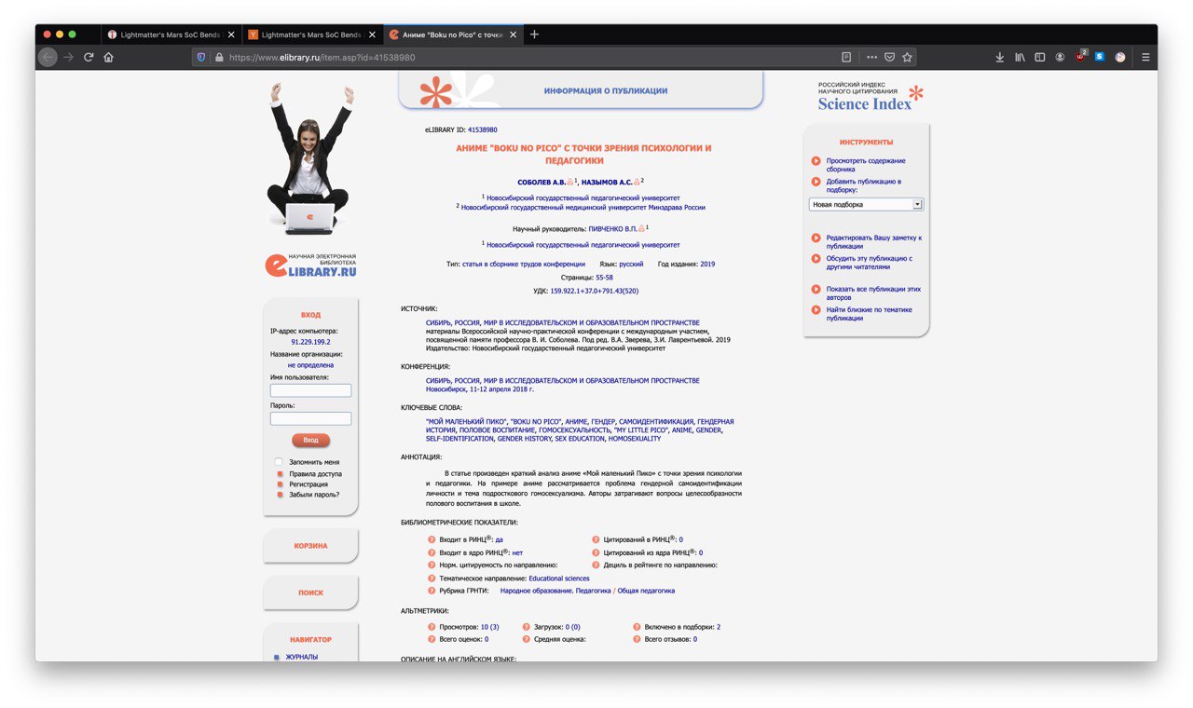Click the 'Пароль' input field

click(310, 419)
